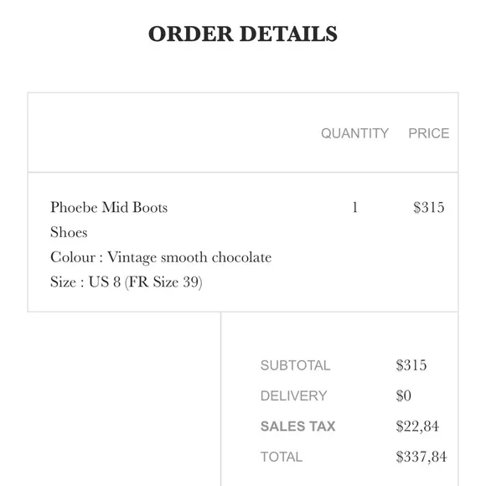Image resolution: width=486 pixels, height=486 pixels.
Task: Open the Phoebe Mid Boots product name
Action: click(x=109, y=207)
